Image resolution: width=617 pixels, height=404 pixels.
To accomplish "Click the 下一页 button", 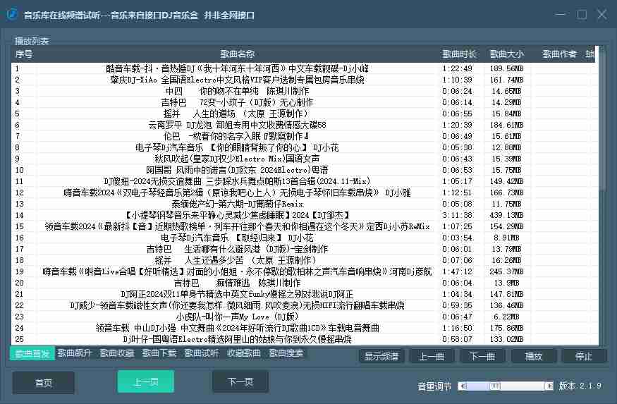I will pyautogui.click(x=240, y=381).
